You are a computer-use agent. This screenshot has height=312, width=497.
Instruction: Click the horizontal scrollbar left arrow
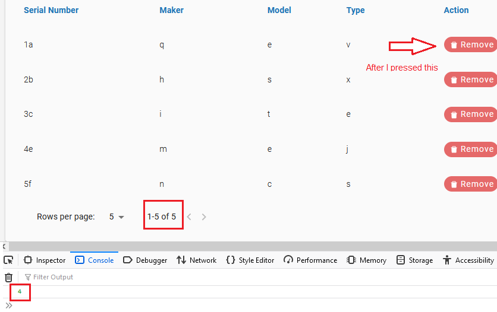pyautogui.click(x=4, y=246)
